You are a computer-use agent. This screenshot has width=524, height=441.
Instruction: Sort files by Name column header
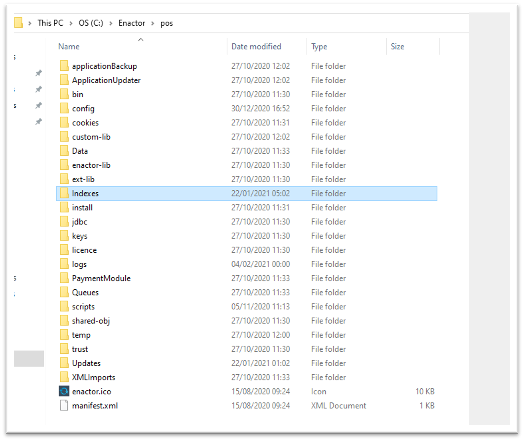tap(69, 47)
